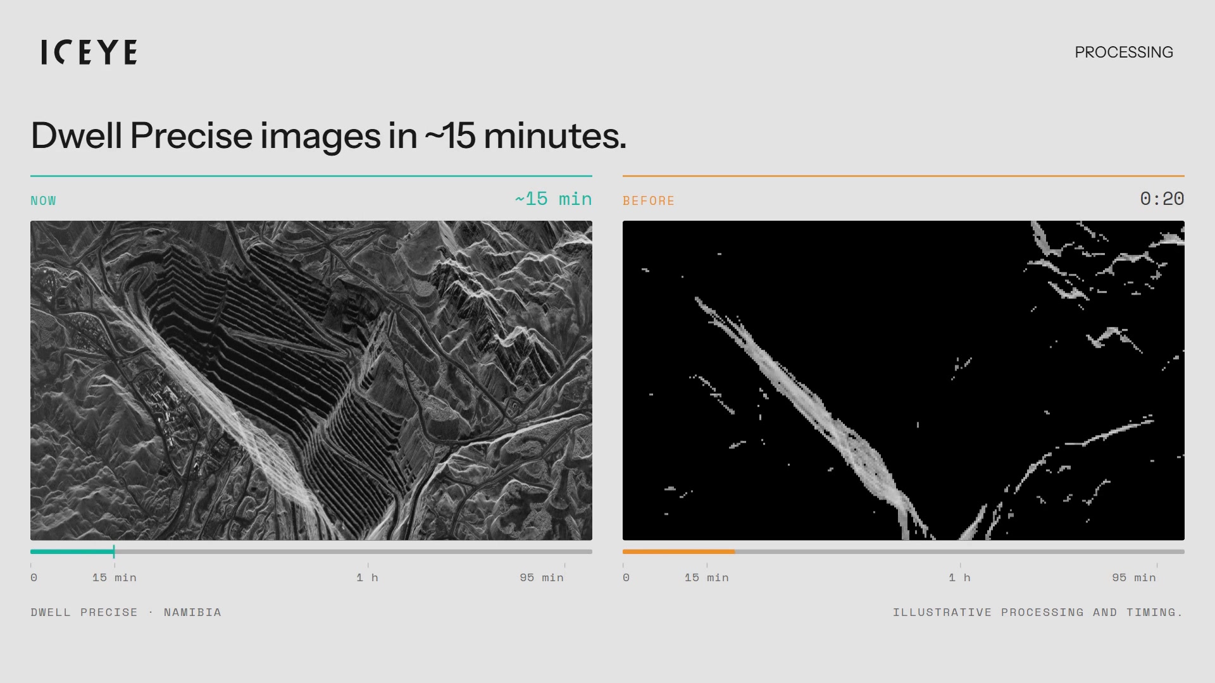1215x683 pixels.
Task: Click 'ILLUSTRATIVE PROCESSING AND TIMING.' footnote
Action: click(1038, 612)
